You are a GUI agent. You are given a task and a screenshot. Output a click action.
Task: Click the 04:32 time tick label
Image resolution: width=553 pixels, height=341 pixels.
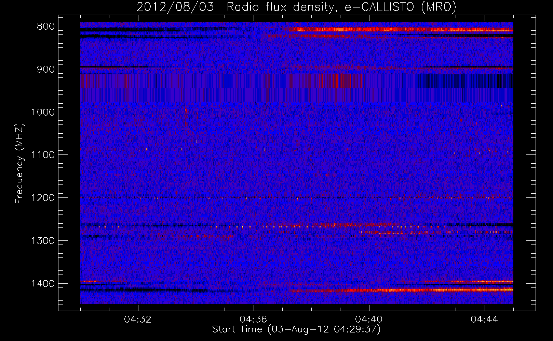[x=138, y=320]
